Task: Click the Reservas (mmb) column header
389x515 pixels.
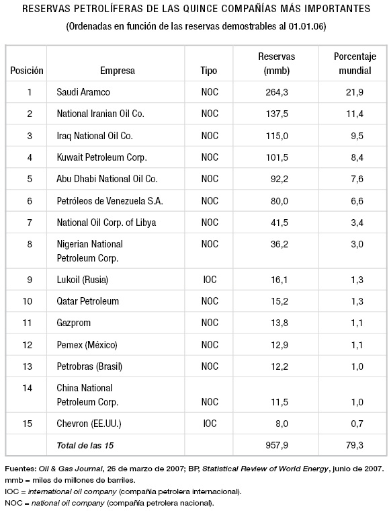Action: click(x=276, y=63)
